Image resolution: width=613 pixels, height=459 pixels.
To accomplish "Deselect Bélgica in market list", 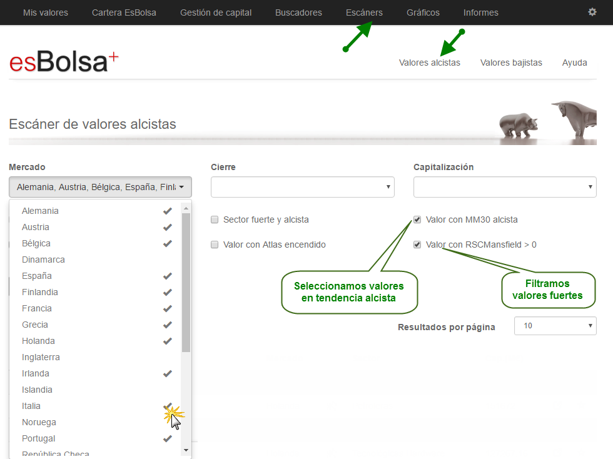I will click(x=96, y=244).
